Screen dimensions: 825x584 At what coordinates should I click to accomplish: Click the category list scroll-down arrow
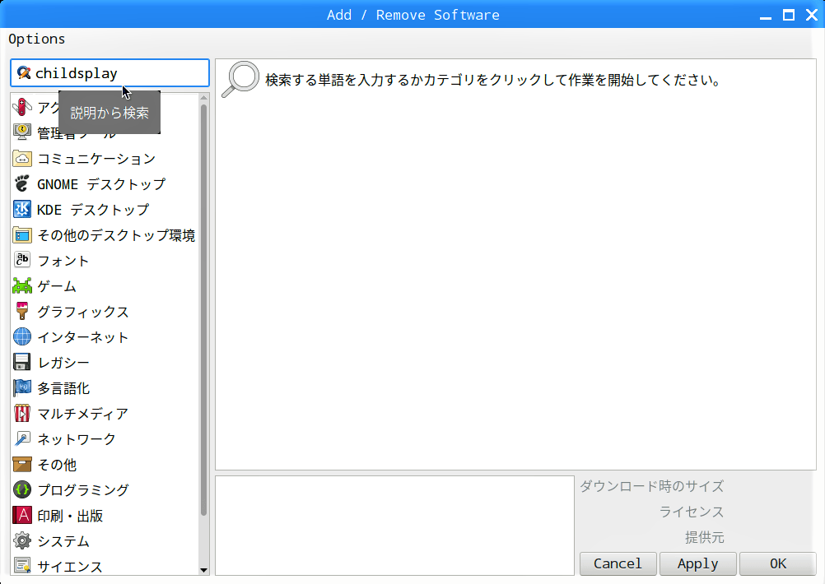204,570
